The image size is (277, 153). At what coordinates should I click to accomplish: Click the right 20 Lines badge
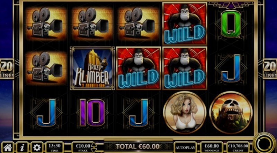270,69
